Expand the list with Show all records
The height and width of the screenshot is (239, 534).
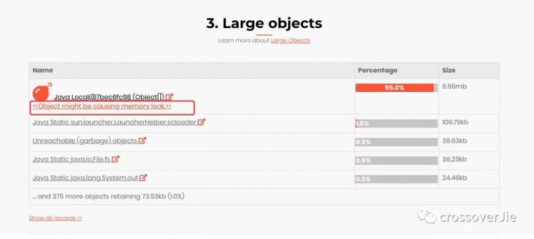(x=56, y=218)
